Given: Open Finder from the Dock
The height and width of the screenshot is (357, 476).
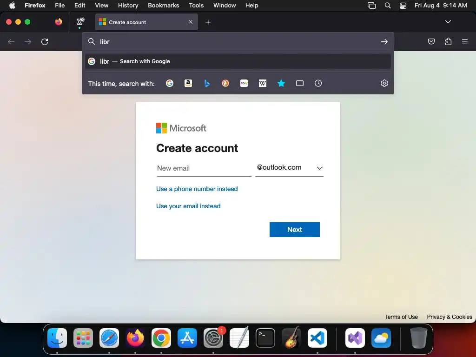Looking at the screenshot, I should pyautogui.click(x=57, y=338).
